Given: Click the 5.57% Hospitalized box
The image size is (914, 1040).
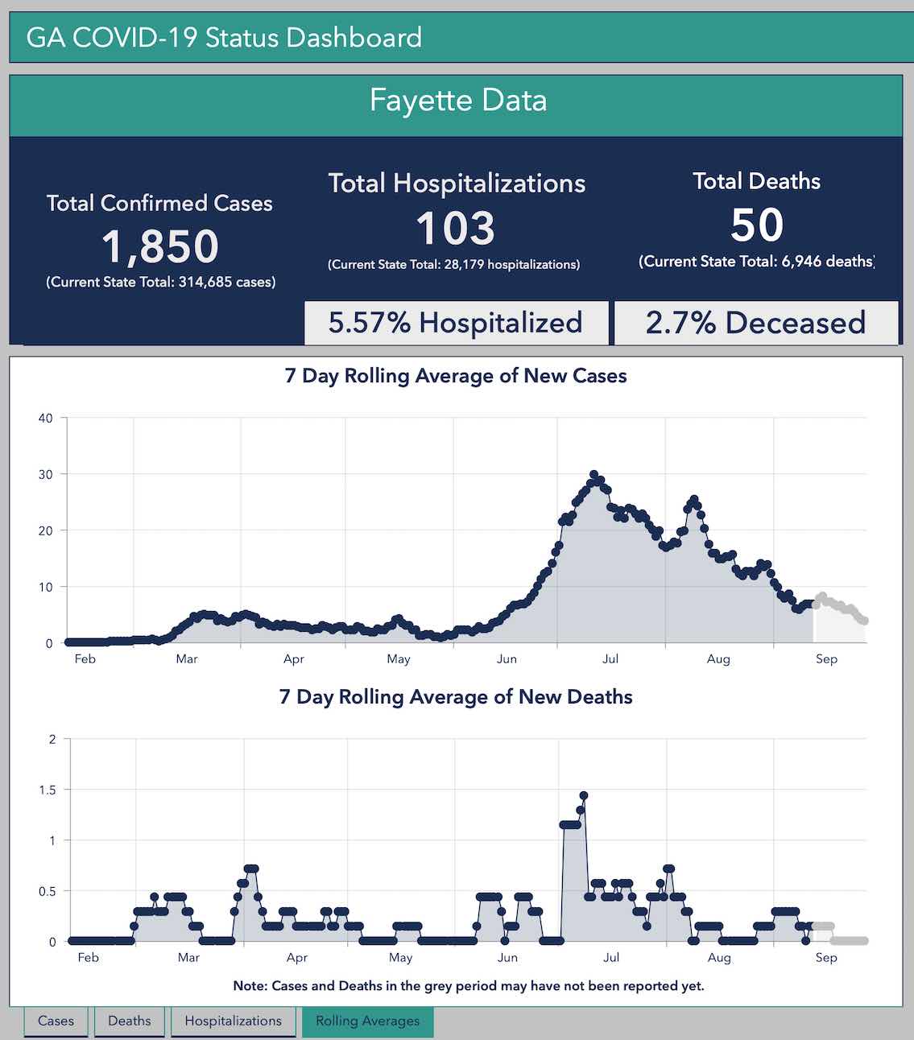Looking at the screenshot, I should click(456, 323).
